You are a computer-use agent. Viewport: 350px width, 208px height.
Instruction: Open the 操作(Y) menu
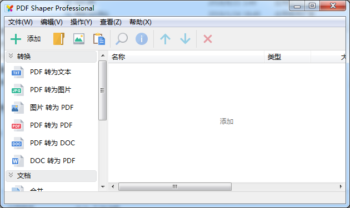click(x=81, y=22)
